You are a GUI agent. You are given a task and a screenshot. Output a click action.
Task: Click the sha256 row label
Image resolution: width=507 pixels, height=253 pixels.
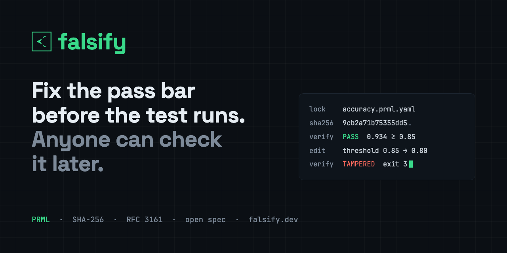(x=321, y=123)
